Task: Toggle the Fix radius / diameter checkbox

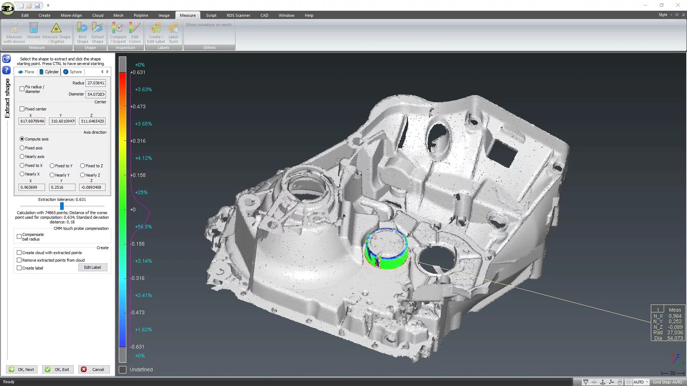Action: tap(23, 89)
